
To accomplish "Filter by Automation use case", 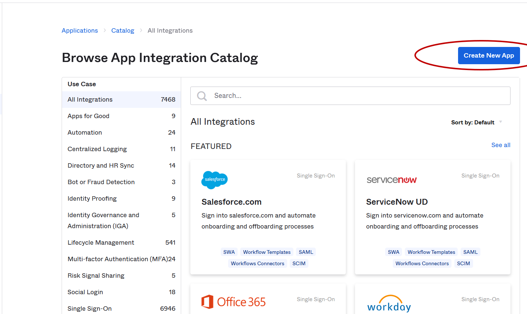I will (121, 132).
